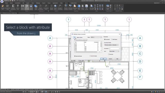Screen dimensions: 165x93
Task: Close the Attribute values increment dialog
Action: (119, 34)
